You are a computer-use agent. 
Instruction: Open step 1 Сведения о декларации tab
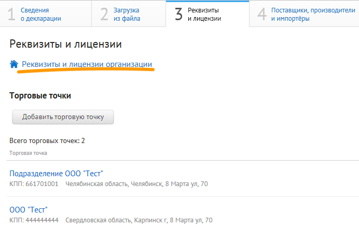click(46, 13)
